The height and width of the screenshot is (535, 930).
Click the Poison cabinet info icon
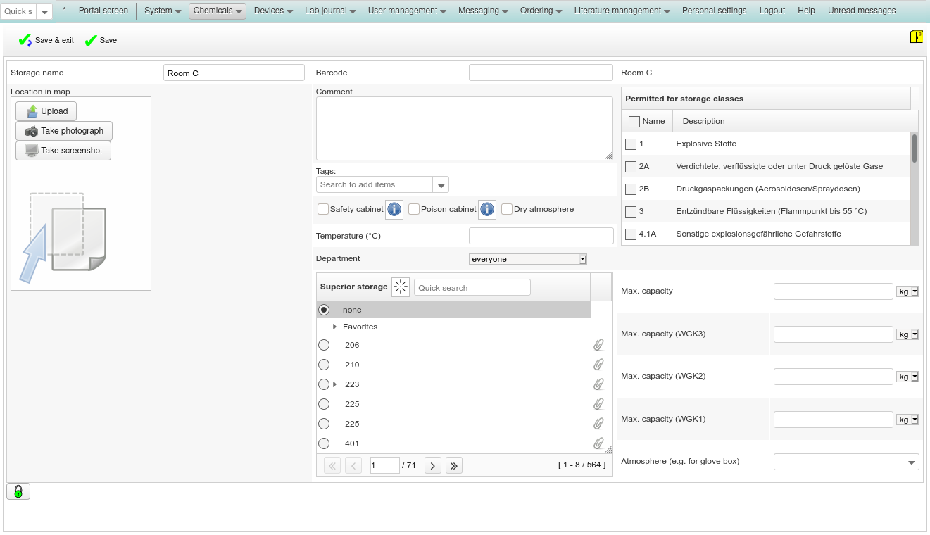click(487, 209)
